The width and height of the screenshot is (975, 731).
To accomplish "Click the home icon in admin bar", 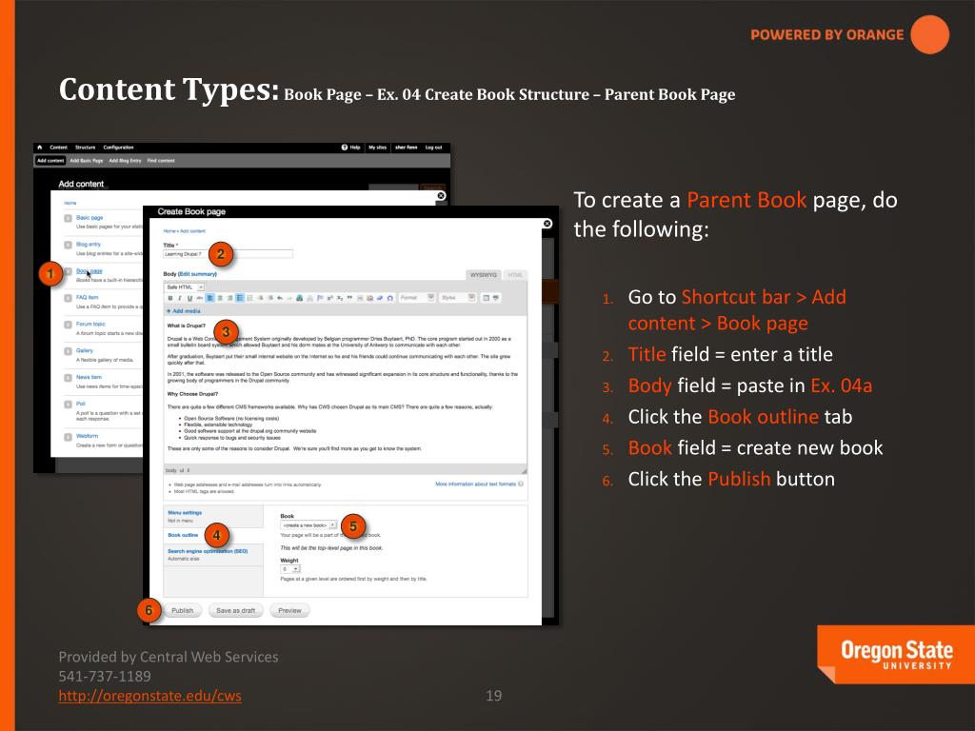I will pos(40,148).
